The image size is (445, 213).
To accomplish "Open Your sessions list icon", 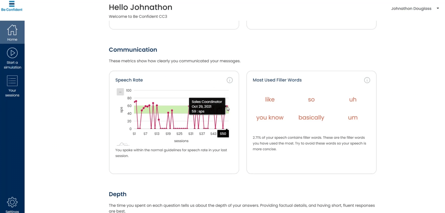I will coord(12,81).
